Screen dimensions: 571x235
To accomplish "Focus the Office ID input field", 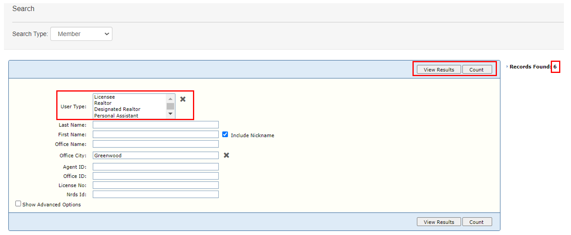I will coord(156,176).
